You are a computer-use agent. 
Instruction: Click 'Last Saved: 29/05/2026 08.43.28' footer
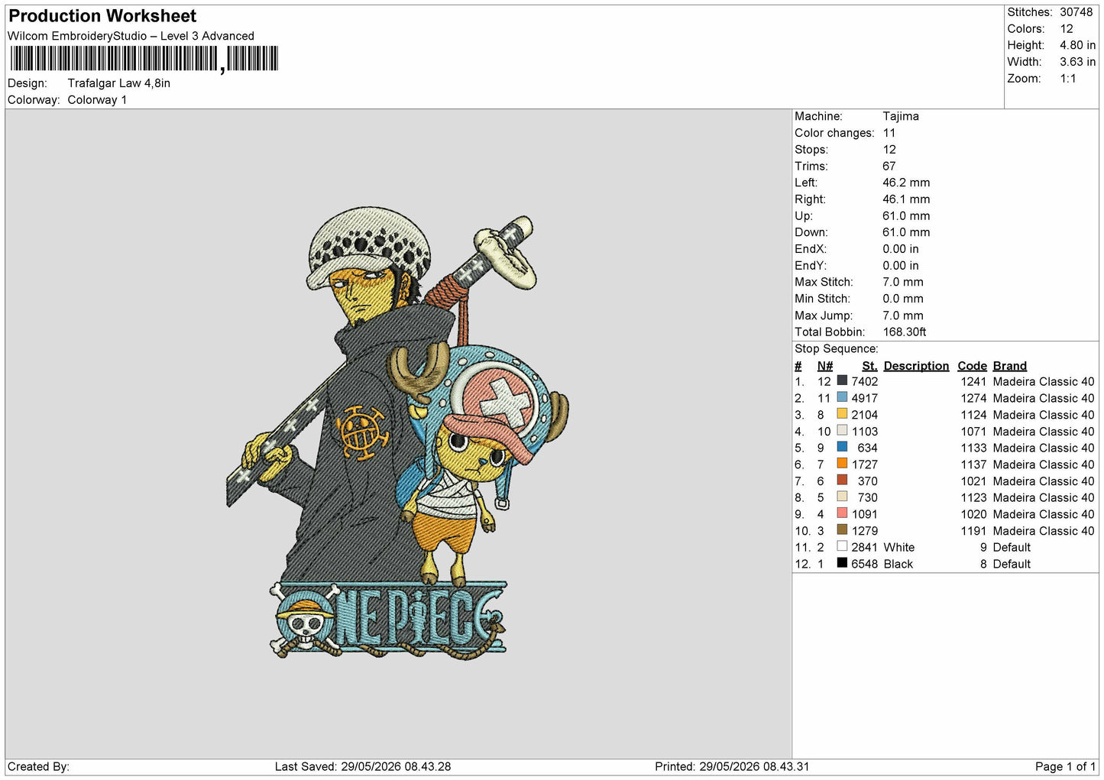click(x=363, y=766)
